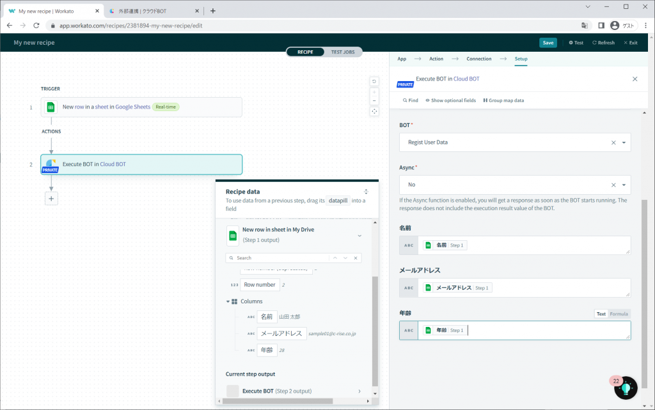Screen dimensions: 655x410
Task: Click the Test button in header
Action: click(576, 43)
